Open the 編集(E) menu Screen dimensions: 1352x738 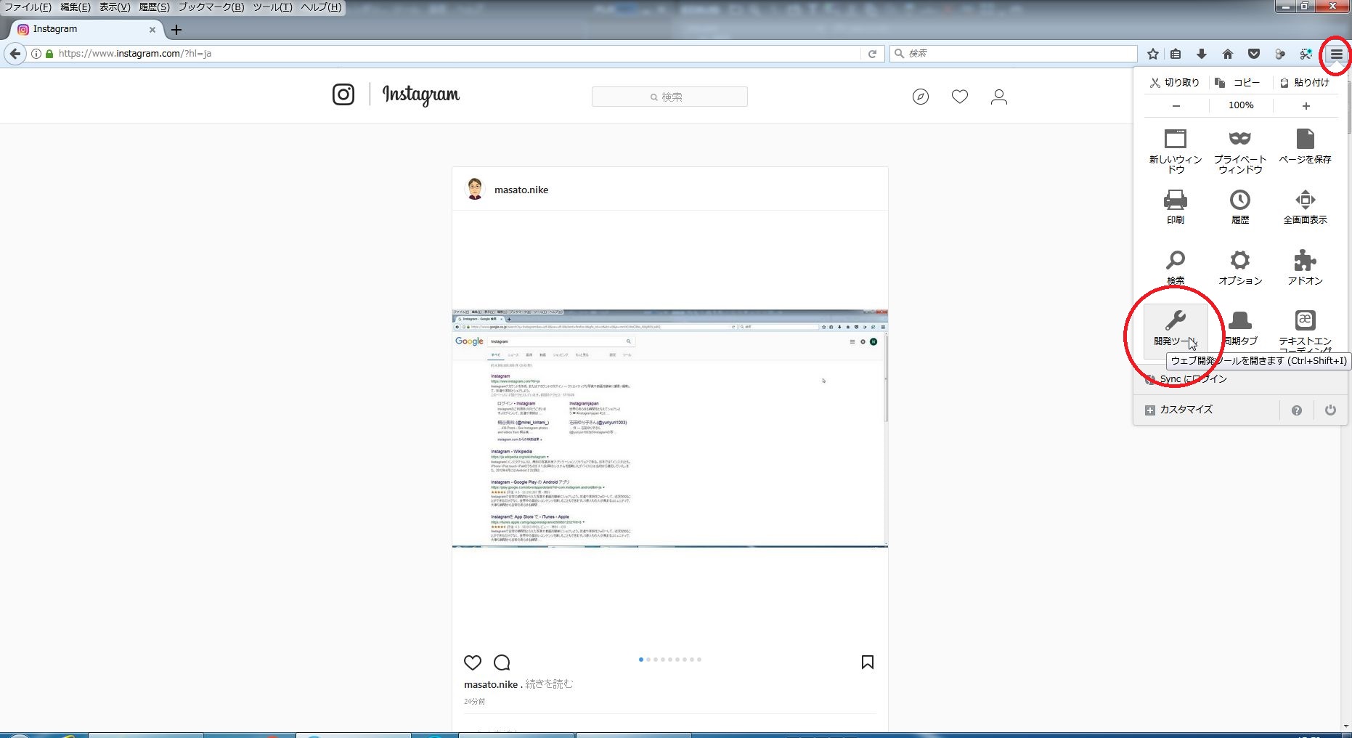point(76,7)
